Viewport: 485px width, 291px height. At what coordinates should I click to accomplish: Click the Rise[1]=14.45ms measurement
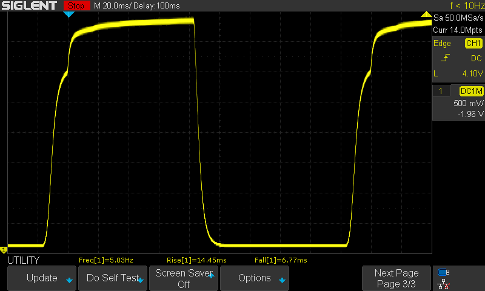click(x=196, y=260)
